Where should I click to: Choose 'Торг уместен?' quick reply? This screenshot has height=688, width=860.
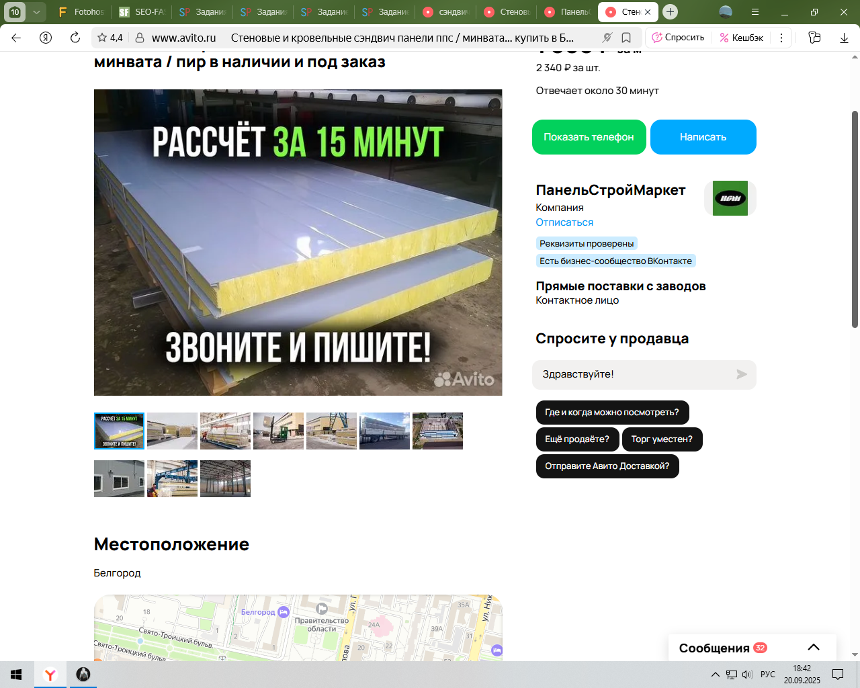click(662, 439)
